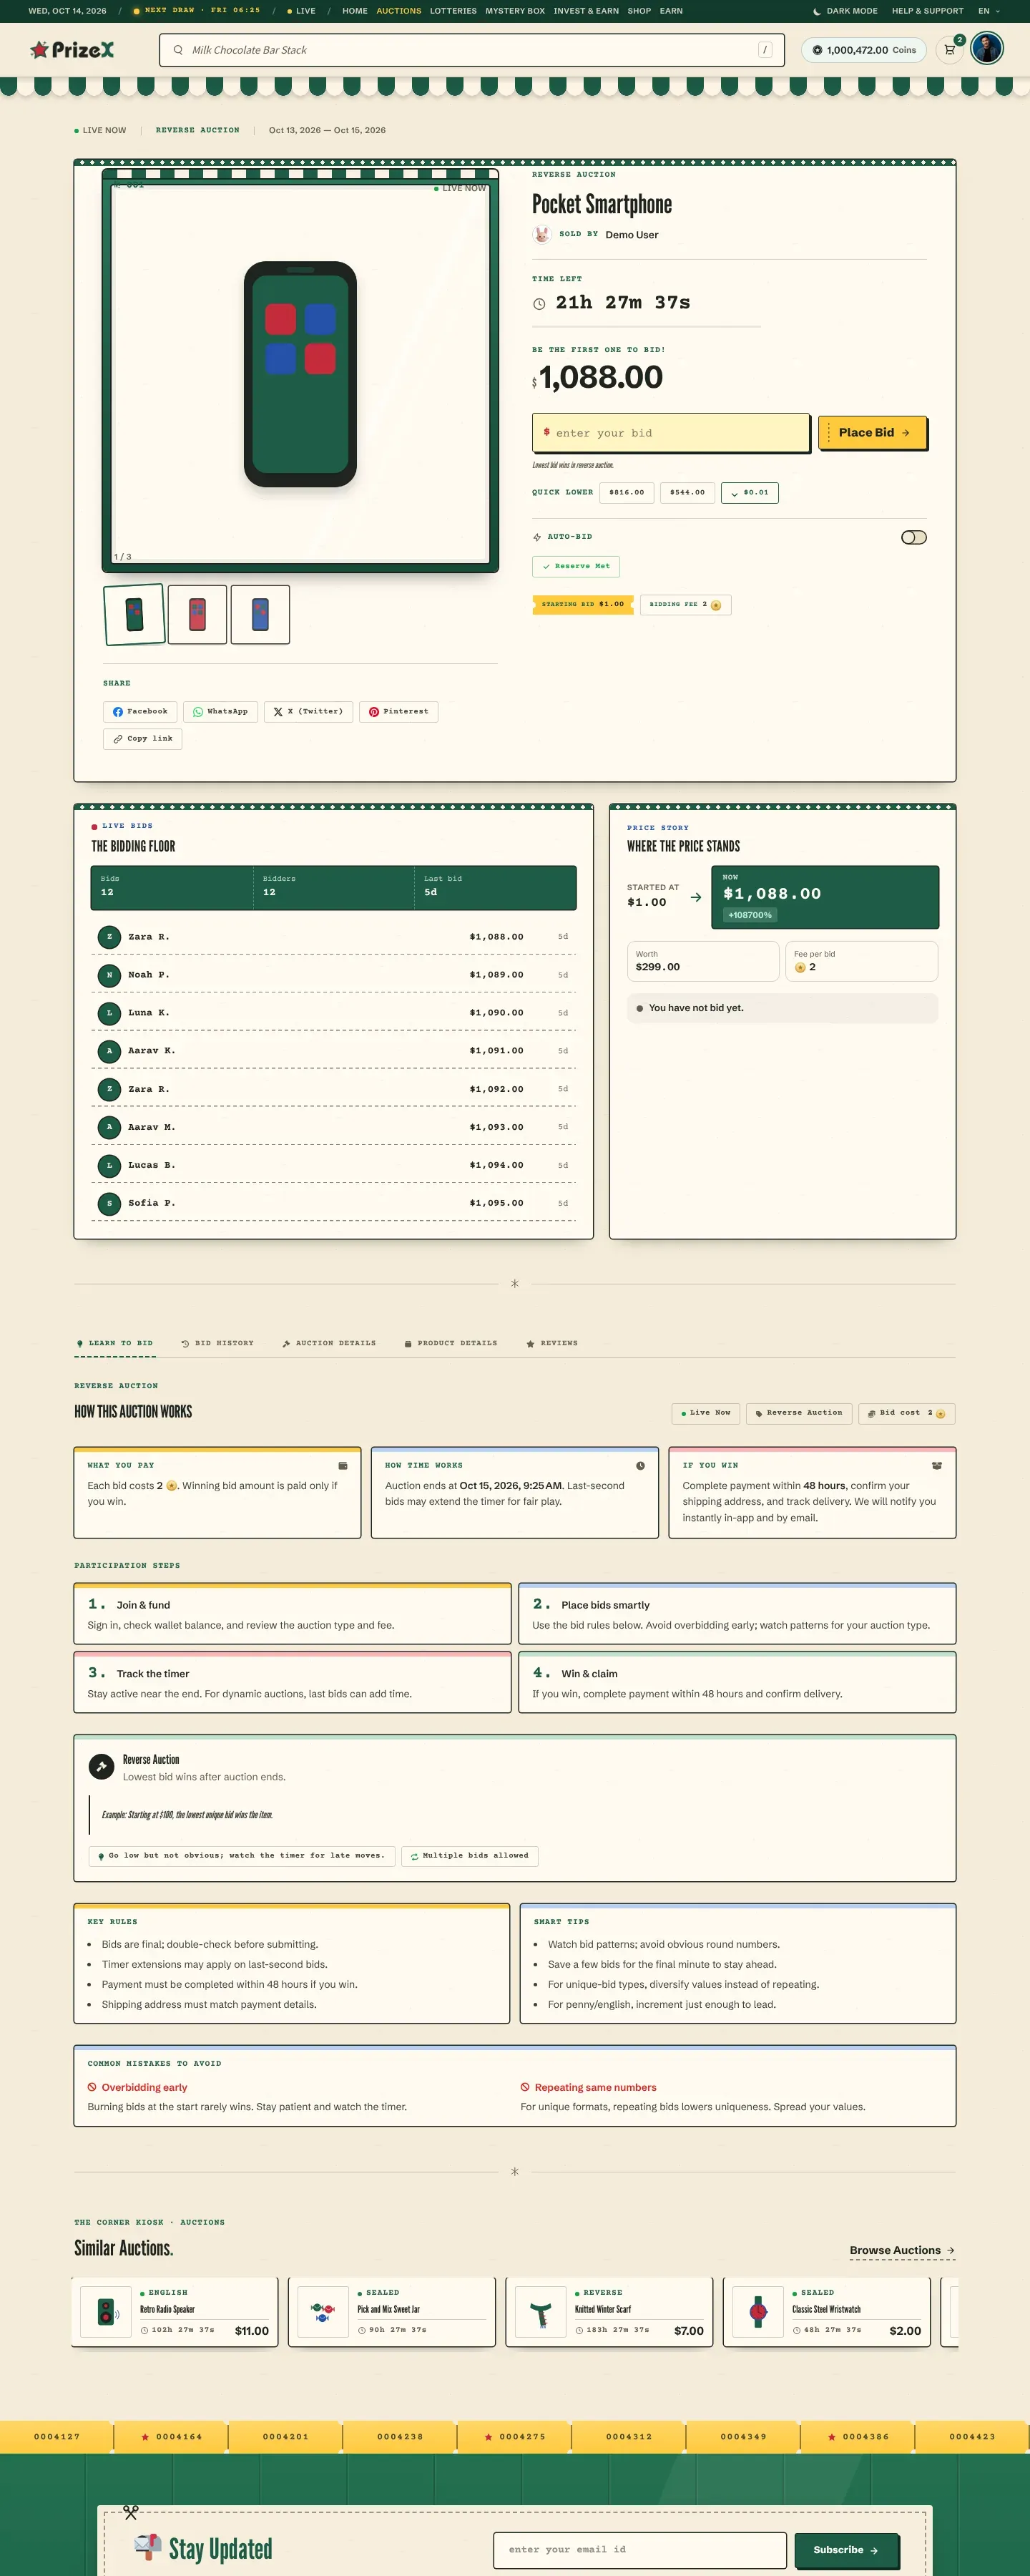Open the user profile avatar
The height and width of the screenshot is (2576, 1030).
click(x=986, y=49)
